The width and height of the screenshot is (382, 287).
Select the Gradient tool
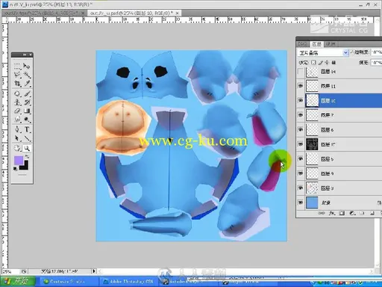(x=27, y=111)
